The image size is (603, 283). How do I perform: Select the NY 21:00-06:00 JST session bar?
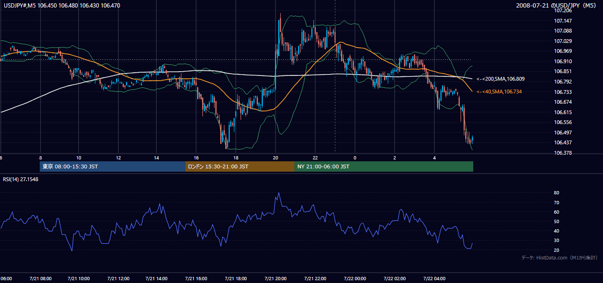click(x=384, y=166)
